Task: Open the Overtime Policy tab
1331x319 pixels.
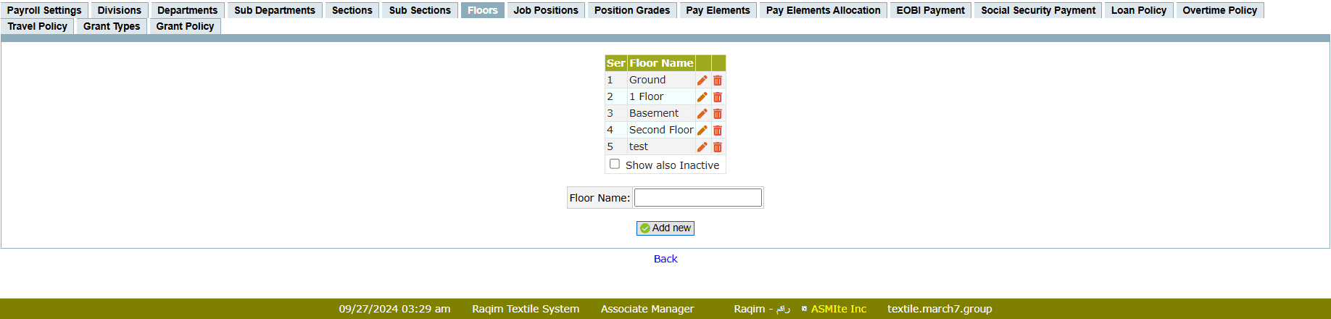Action: pyautogui.click(x=1219, y=10)
